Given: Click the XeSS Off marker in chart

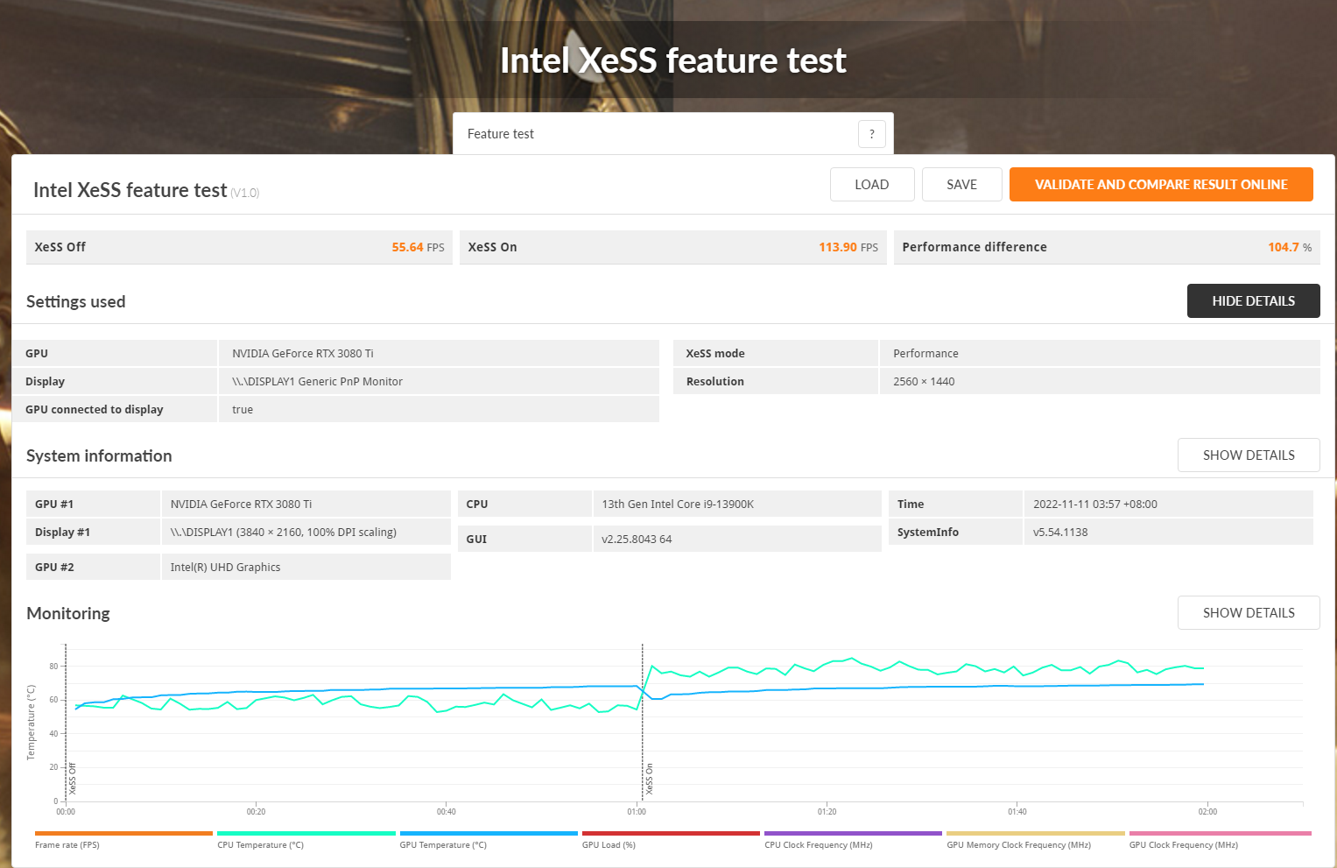Looking at the screenshot, I should 73,779.
